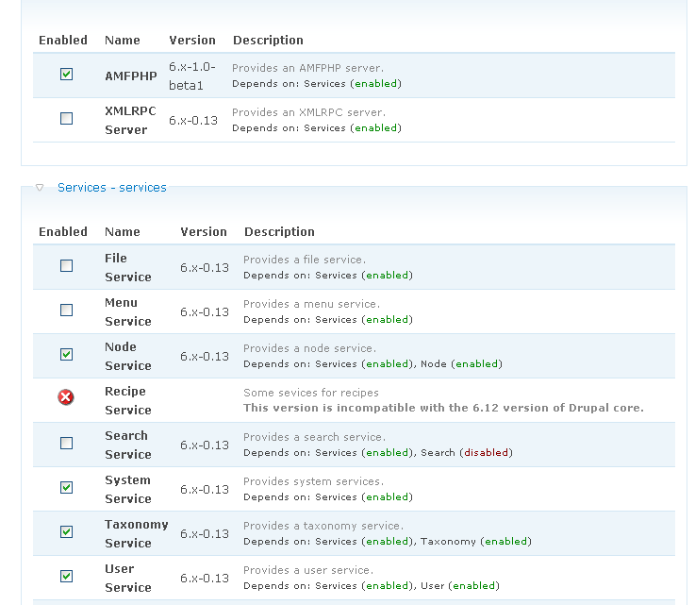The image size is (695, 605).
Task: Click 'Provides an AMFPHP server.' description
Action: 308,68
